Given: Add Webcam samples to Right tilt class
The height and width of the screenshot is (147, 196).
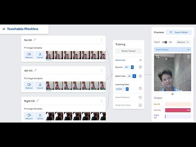Looking at the screenshot, I should coord(29,116).
